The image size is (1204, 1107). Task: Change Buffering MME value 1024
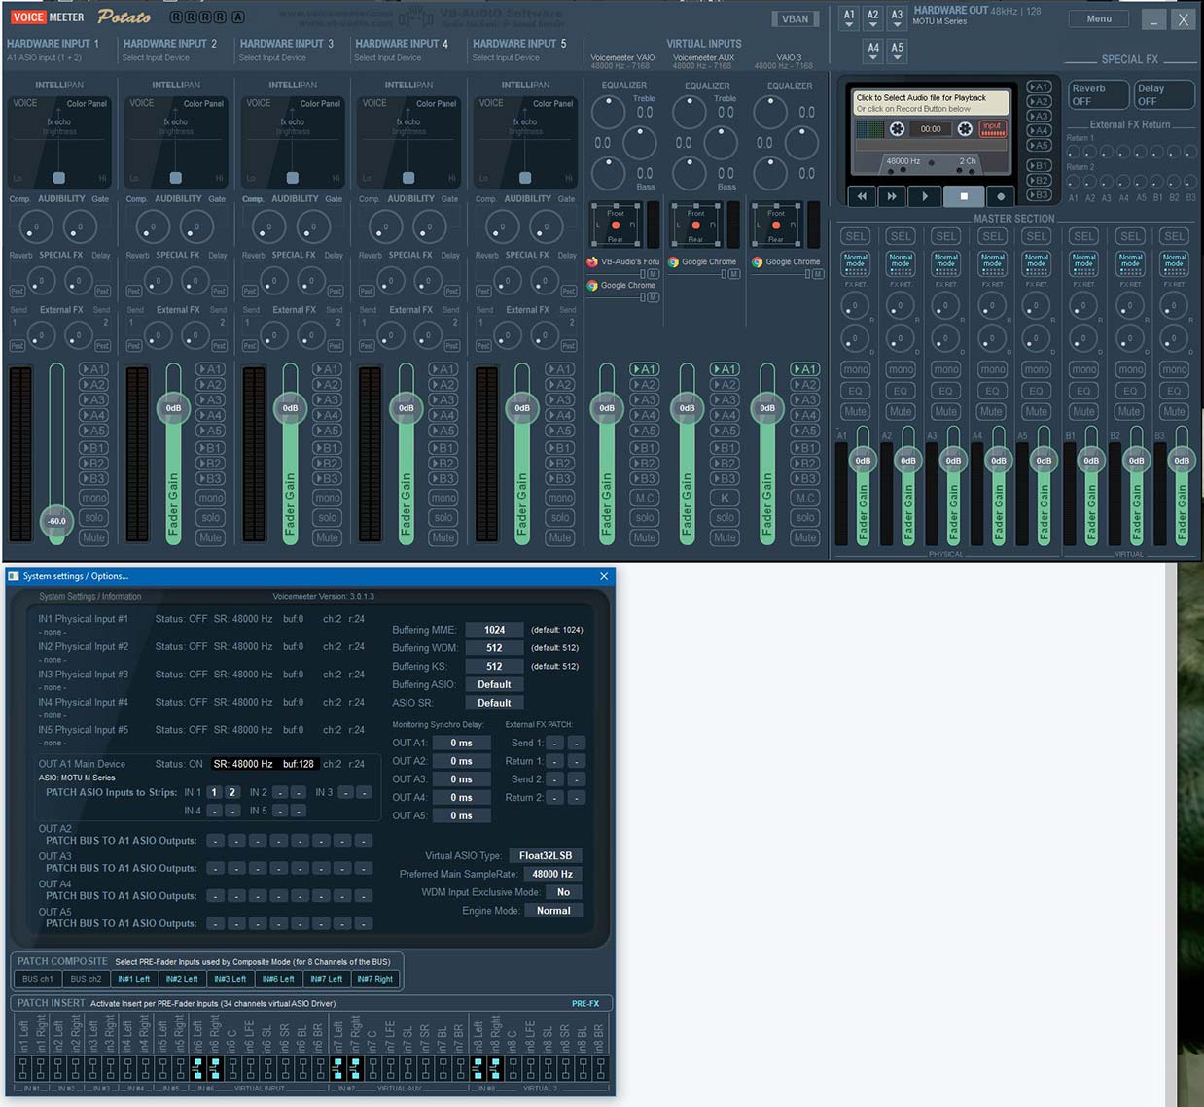pos(494,630)
